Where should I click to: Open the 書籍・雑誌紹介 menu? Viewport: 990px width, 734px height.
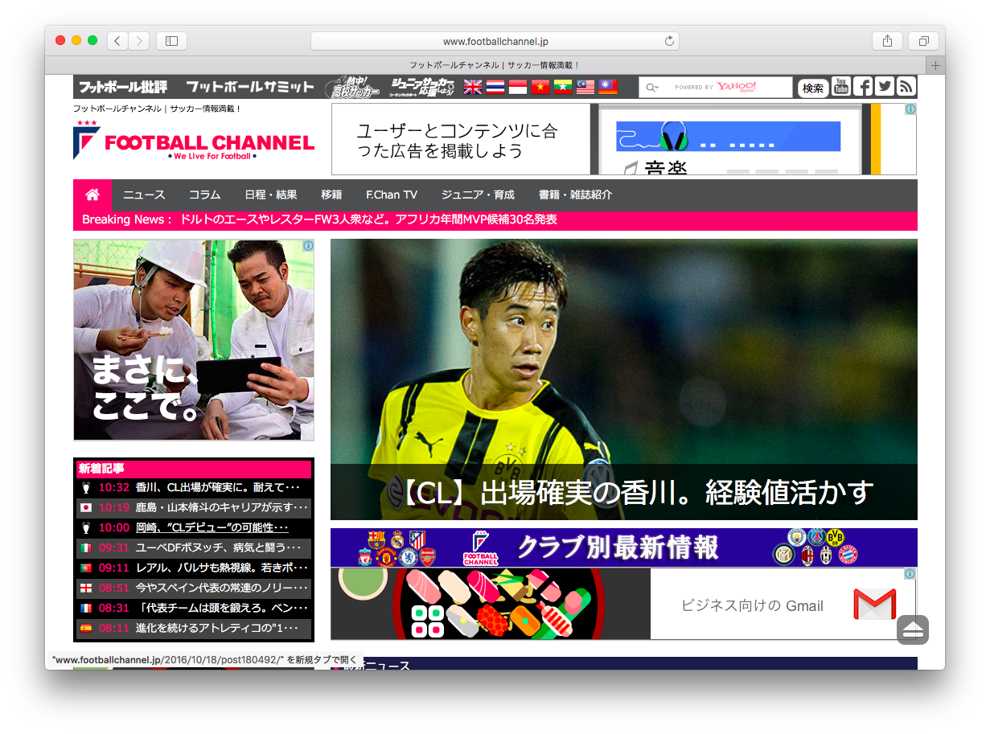click(x=575, y=195)
